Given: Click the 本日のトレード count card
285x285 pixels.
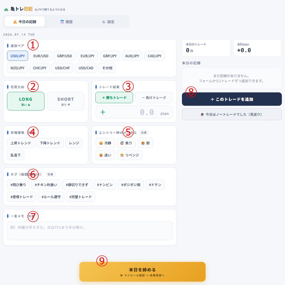Looking at the screenshot, I should point(206,48).
